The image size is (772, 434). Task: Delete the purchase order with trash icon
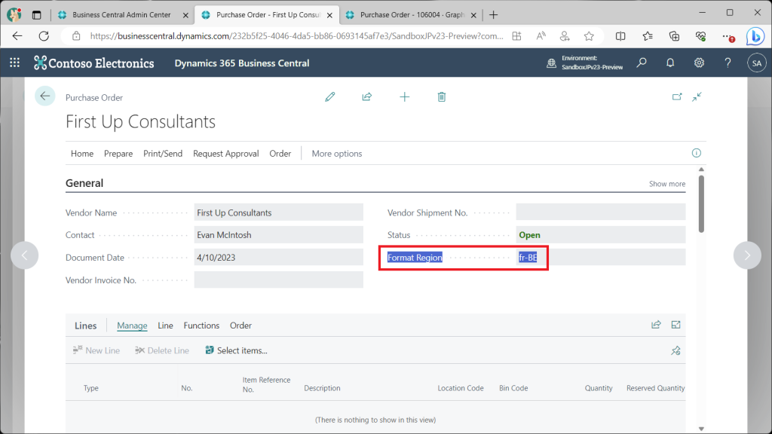point(442,97)
